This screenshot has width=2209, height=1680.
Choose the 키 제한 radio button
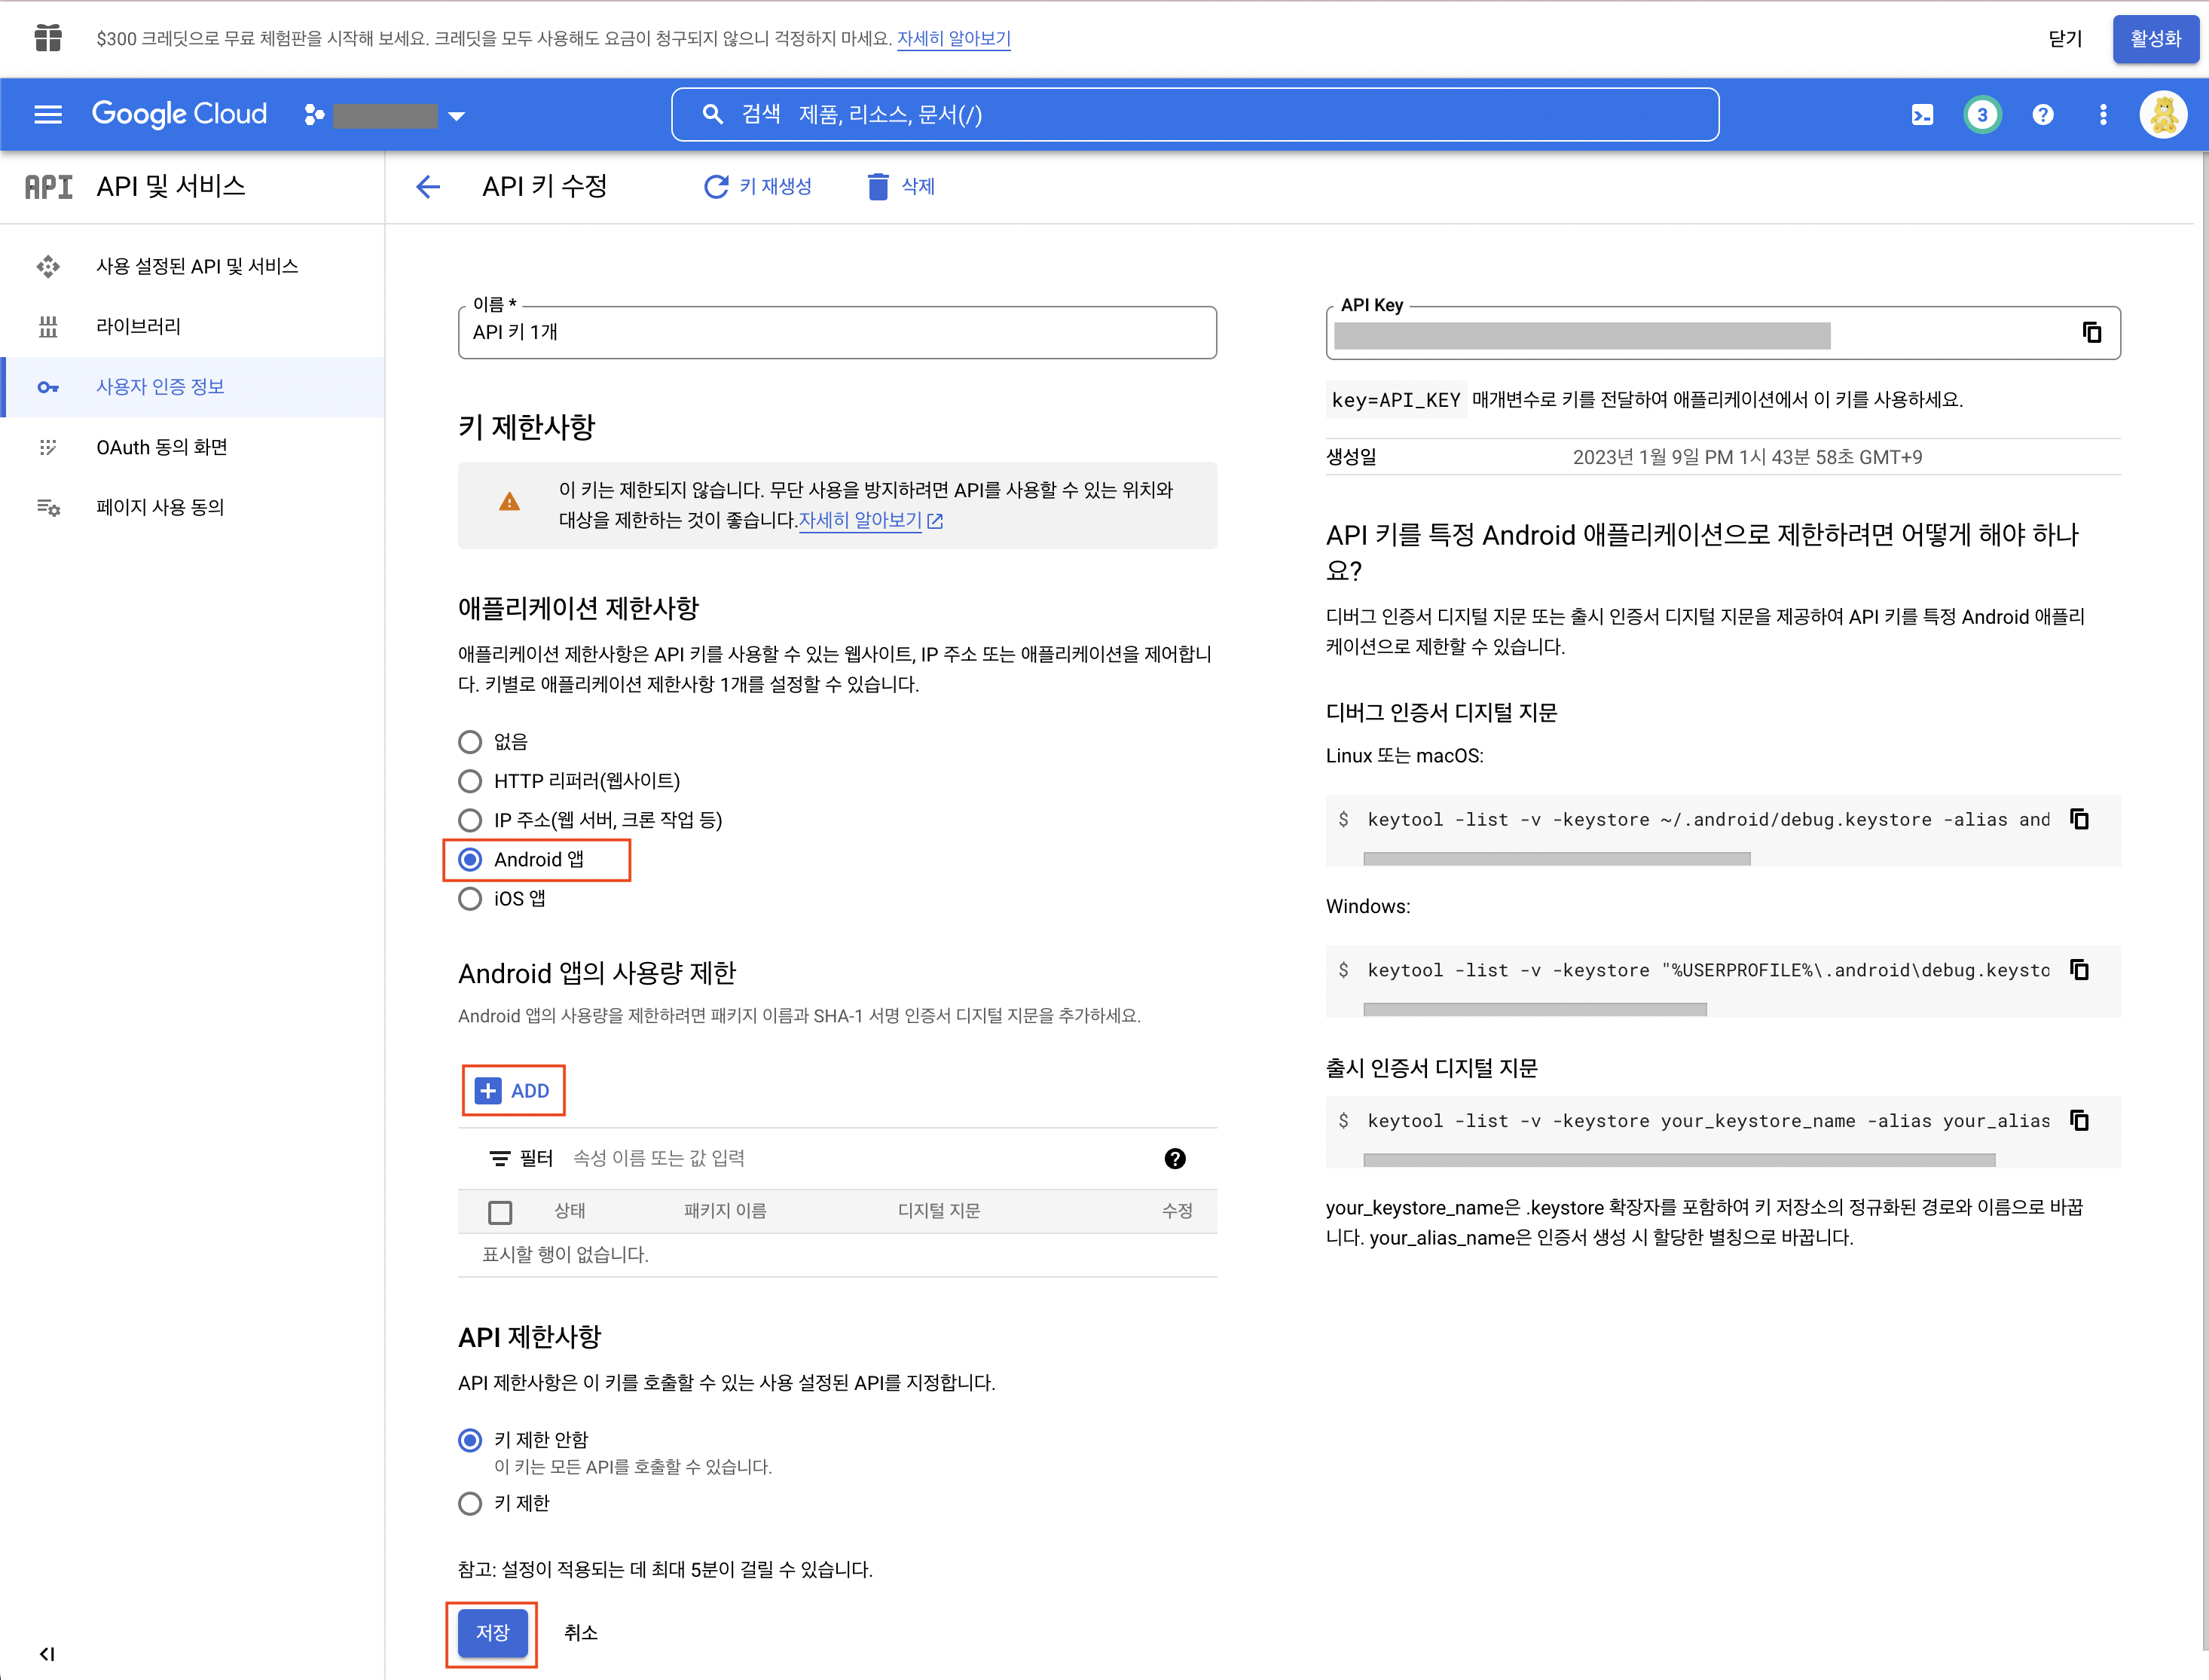point(470,1504)
